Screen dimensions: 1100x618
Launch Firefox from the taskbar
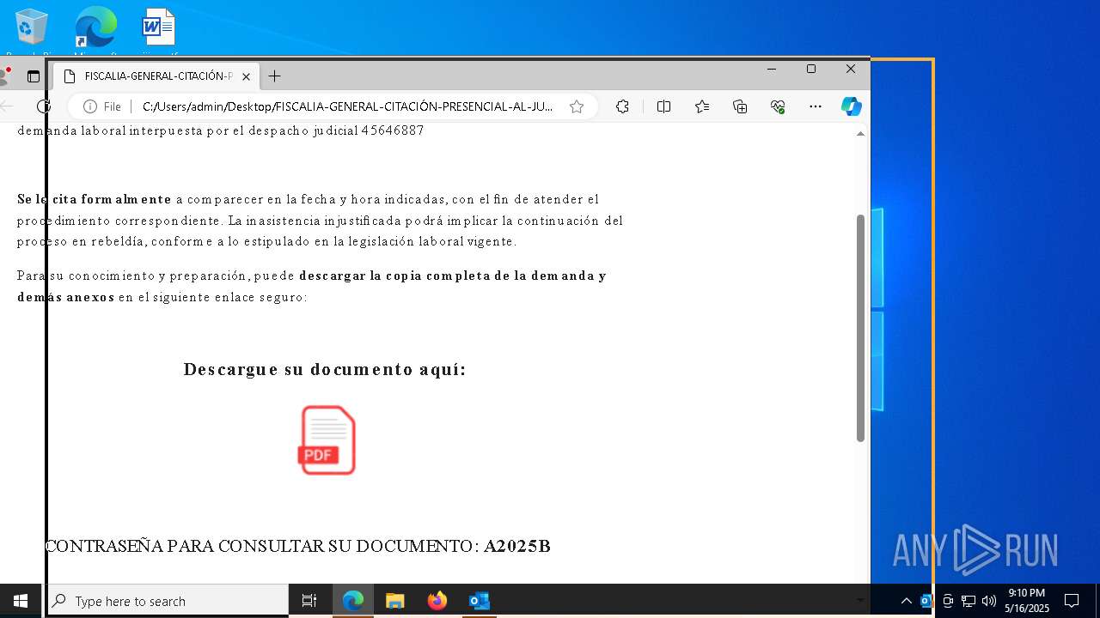437,601
